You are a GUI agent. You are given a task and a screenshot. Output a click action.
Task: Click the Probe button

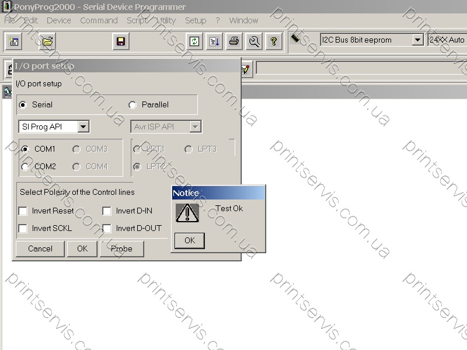(122, 249)
